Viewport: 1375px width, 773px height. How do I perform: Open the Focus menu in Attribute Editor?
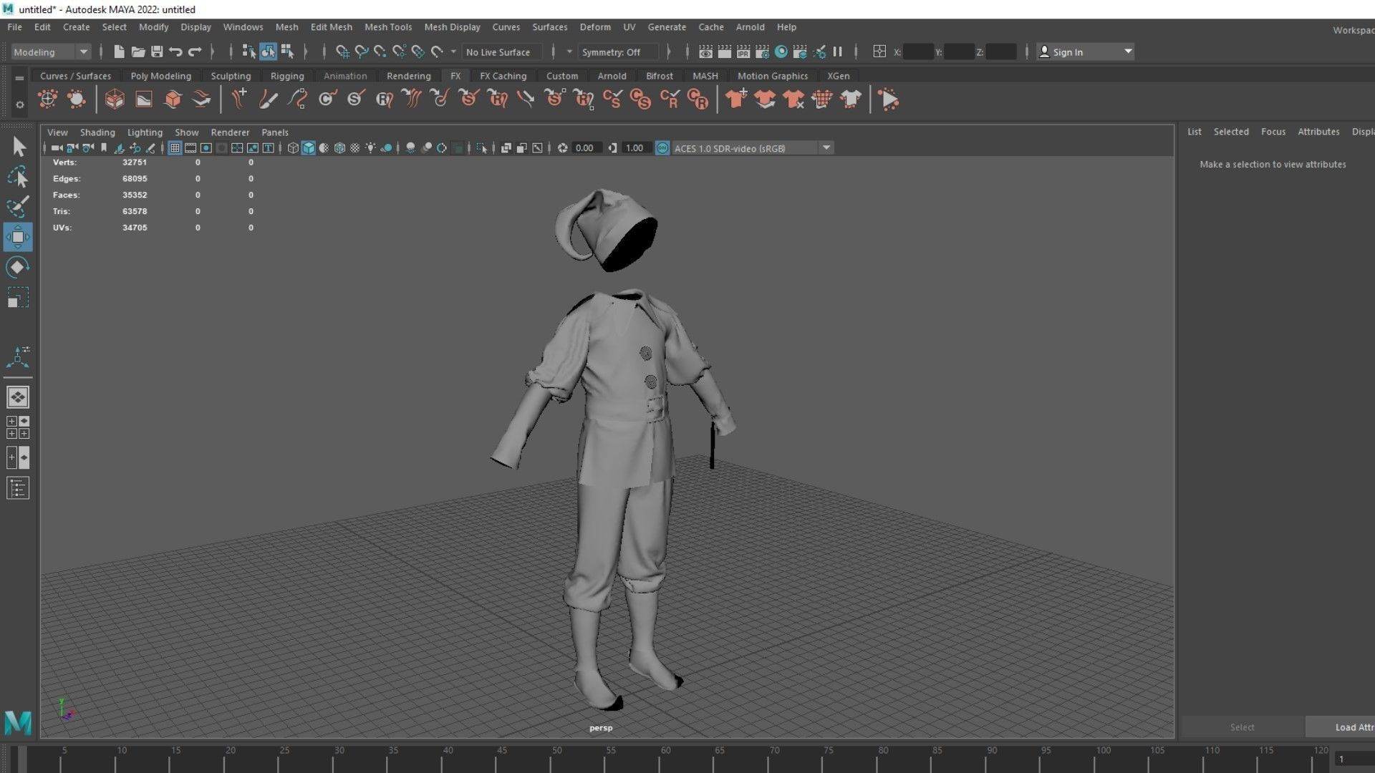tap(1273, 132)
